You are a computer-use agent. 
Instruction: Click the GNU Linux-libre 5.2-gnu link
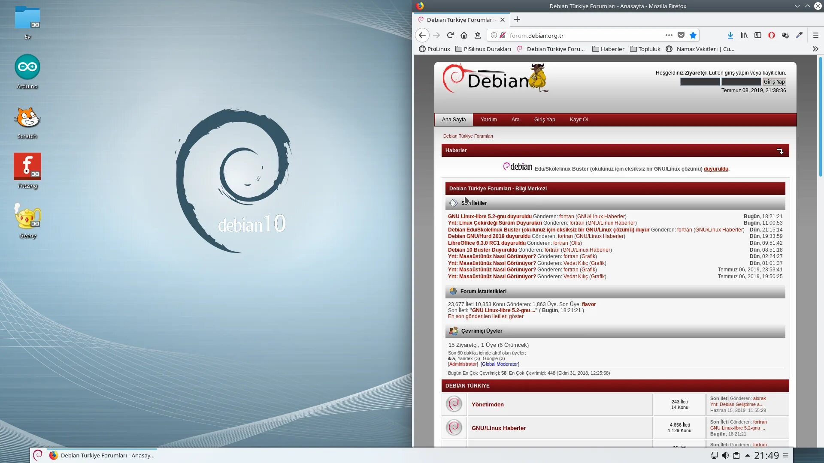point(490,216)
